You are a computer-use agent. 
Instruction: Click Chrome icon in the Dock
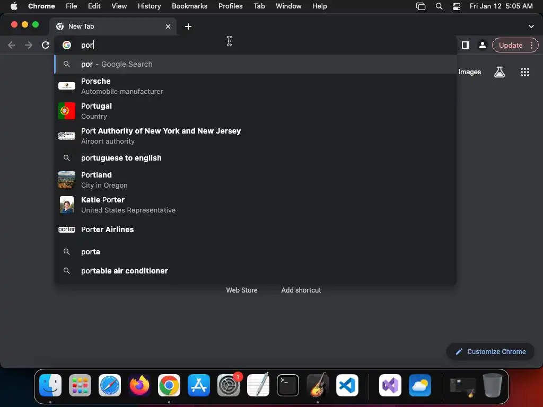(169, 385)
